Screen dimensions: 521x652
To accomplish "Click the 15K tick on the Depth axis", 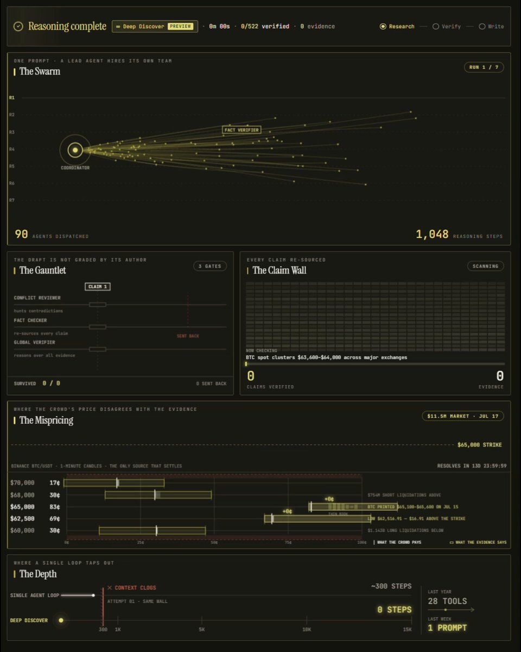I will [407, 629].
